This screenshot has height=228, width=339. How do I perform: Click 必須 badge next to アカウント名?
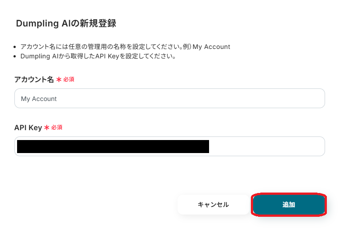coord(68,79)
